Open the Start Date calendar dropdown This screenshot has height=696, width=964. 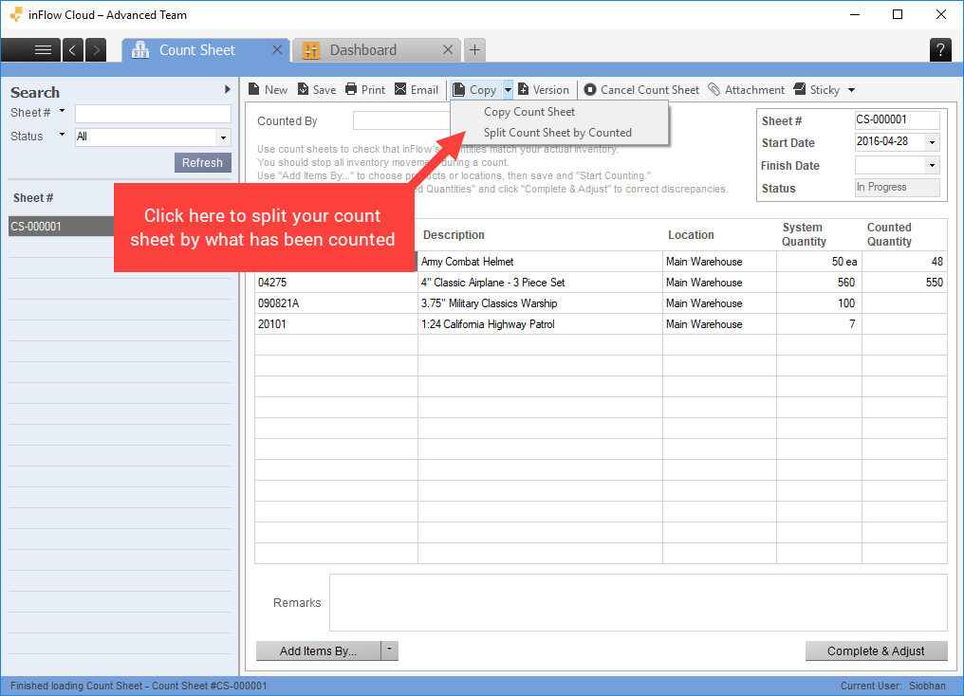pos(932,142)
